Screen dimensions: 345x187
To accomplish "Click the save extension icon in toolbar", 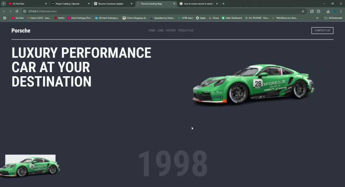I will point(312,11).
